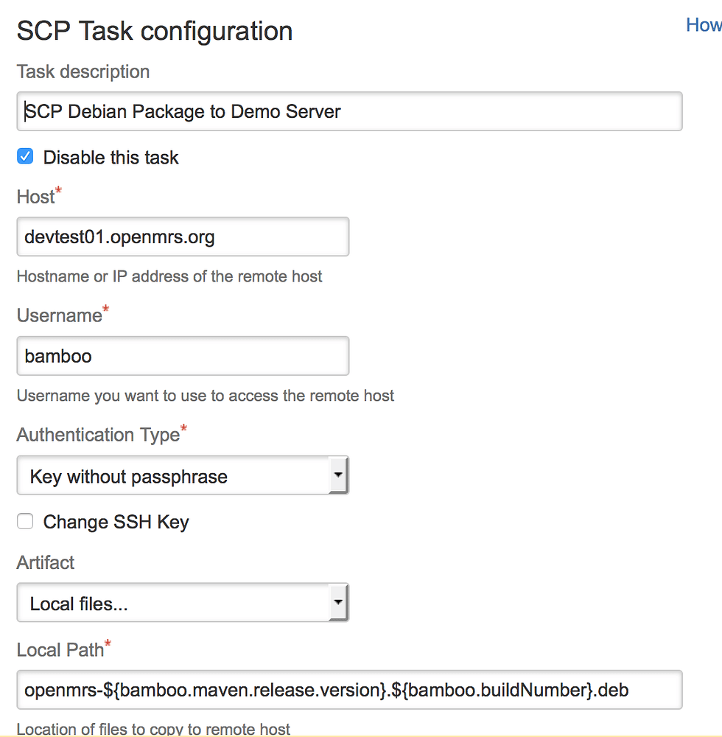Click the 'Artifact' field label
722x737 pixels.
coord(46,562)
